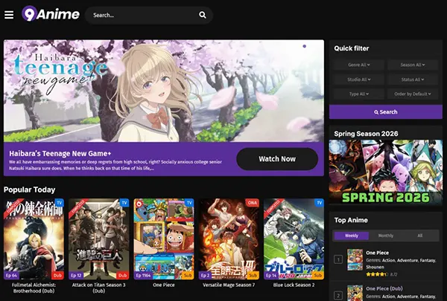Screen dimensions: 447x301
Task: Open the Versatile Mage Season 7 poster
Action: 229,239
